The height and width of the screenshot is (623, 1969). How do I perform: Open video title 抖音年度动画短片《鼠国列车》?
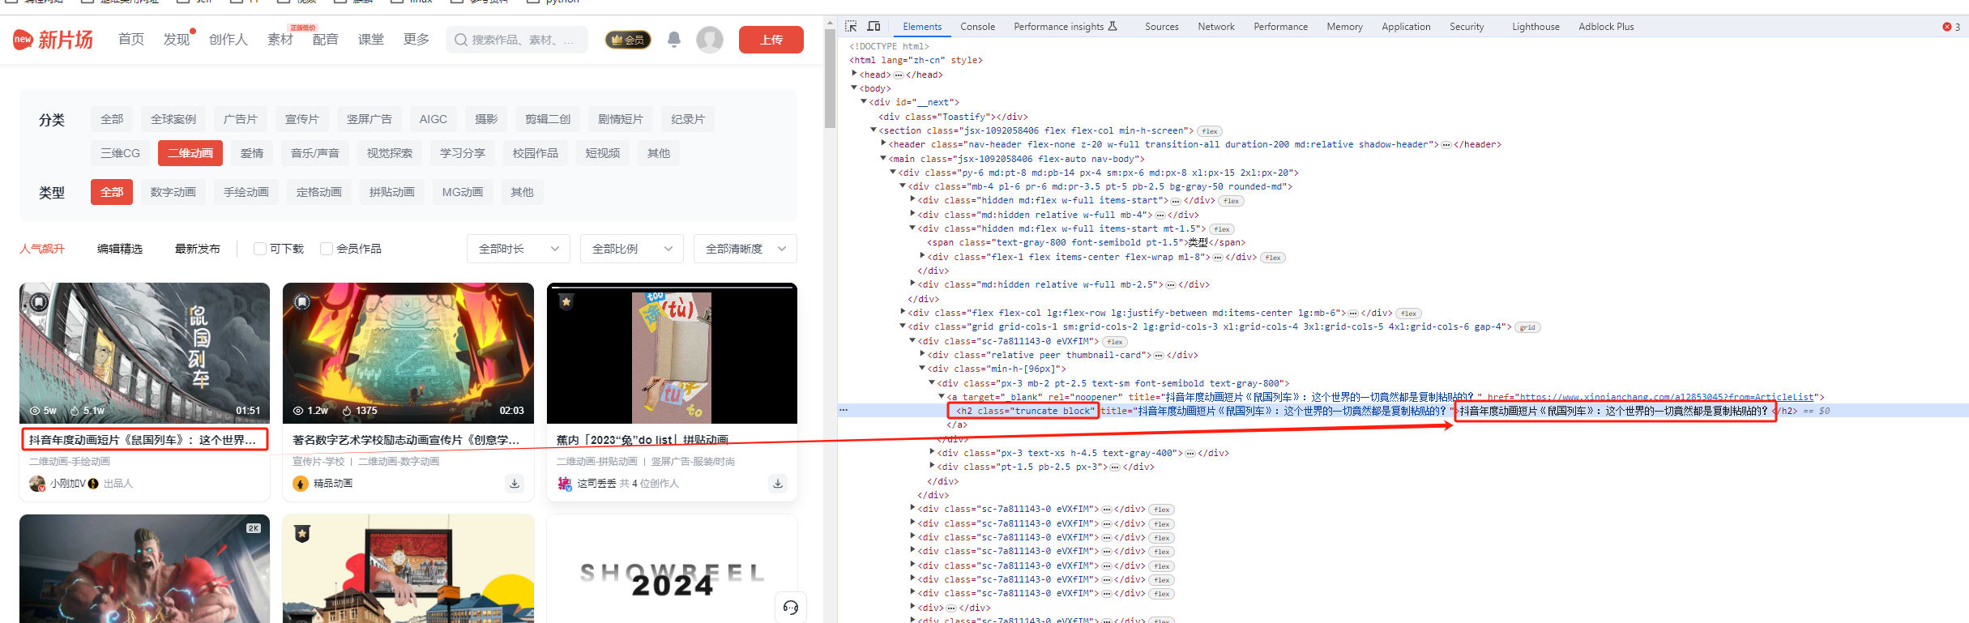143,440
